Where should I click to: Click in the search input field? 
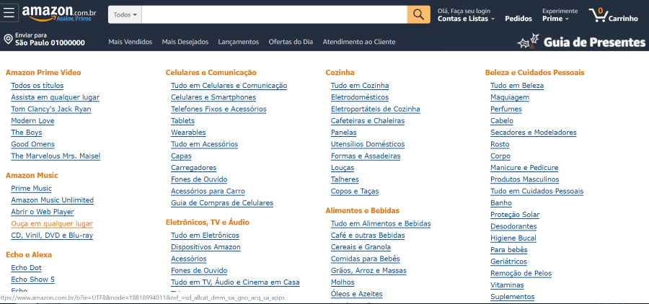coord(275,14)
